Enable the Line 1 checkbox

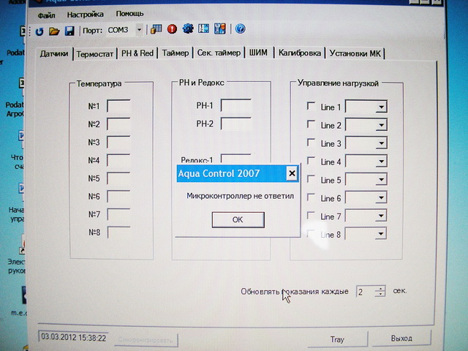coord(312,107)
